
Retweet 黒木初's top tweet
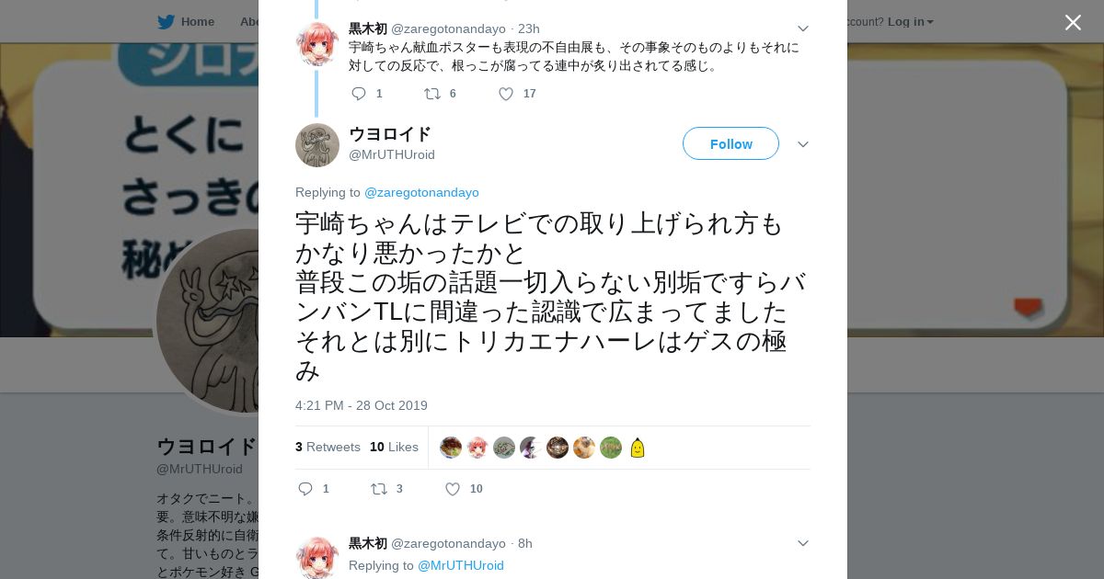tap(431, 94)
